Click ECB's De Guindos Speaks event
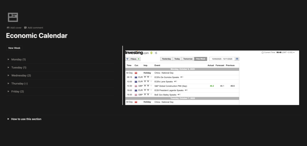Viewport: 307px width, 146px height. [166, 77]
